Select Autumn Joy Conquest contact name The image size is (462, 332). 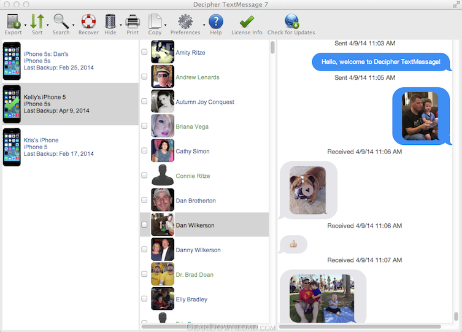click(x=205, y=102)
